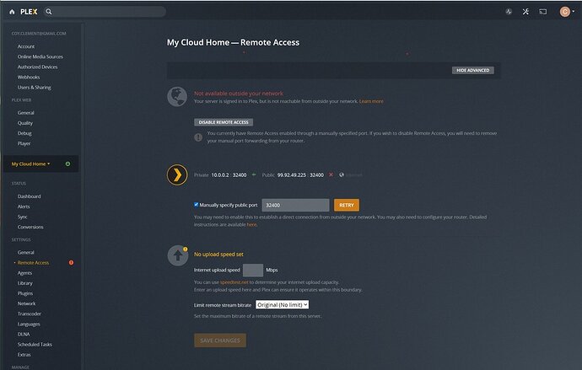Viewport: 582px width, 370px height.
Task: Toggle Manually specify public port checkbox
Action: click(196, 204)
